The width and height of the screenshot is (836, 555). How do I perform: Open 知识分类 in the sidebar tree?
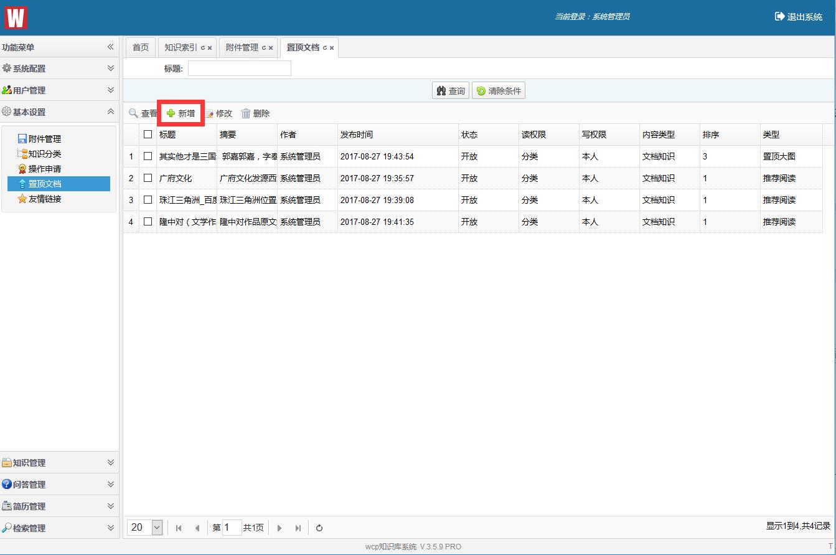coord(45,154)
